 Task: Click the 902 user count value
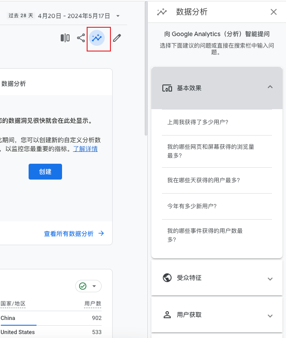coord(96,318)
